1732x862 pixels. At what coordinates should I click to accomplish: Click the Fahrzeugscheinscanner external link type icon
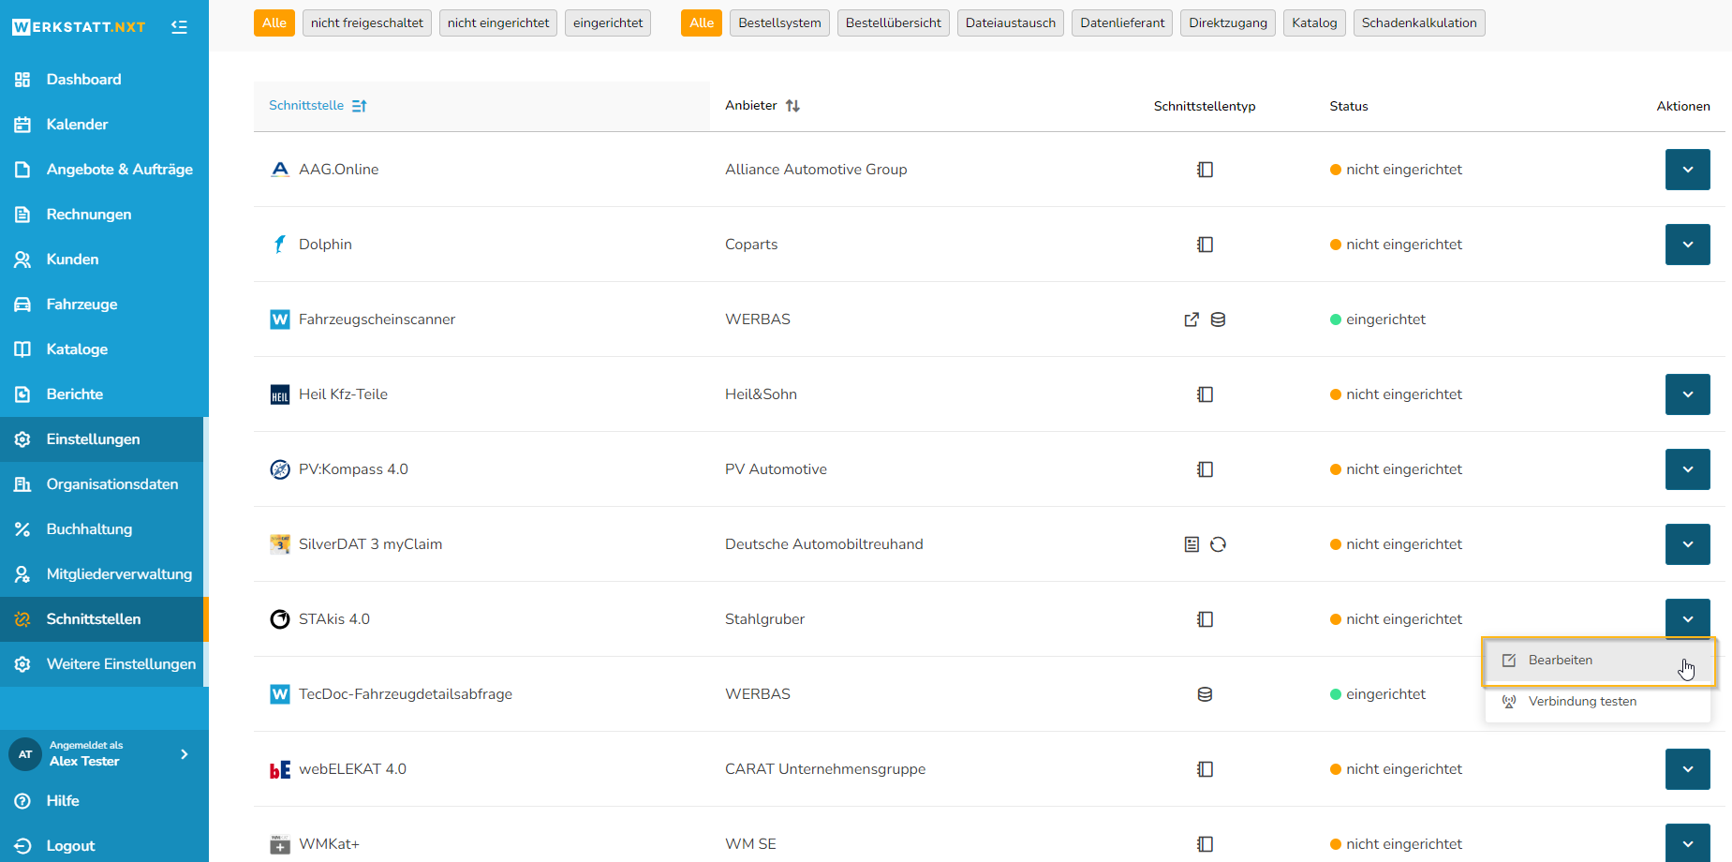point(1192,320)
